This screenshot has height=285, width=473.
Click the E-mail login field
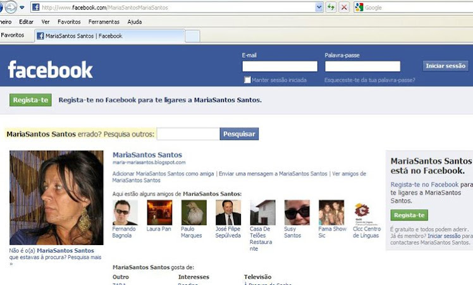(280, 66)
